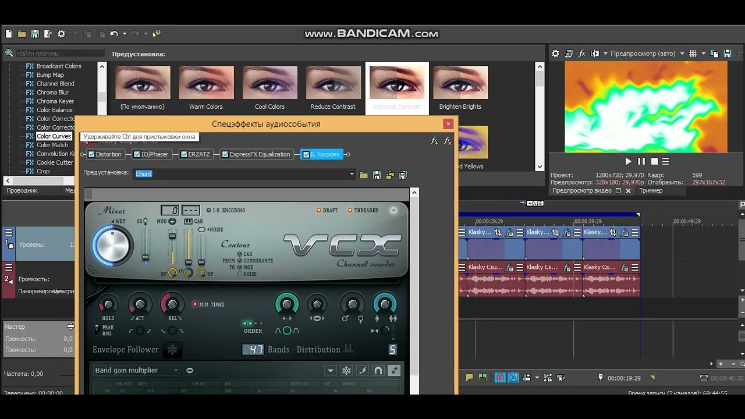Screen dimensions: 745x419
Task: Switch to Проводник tab
Action: point(22,190)
